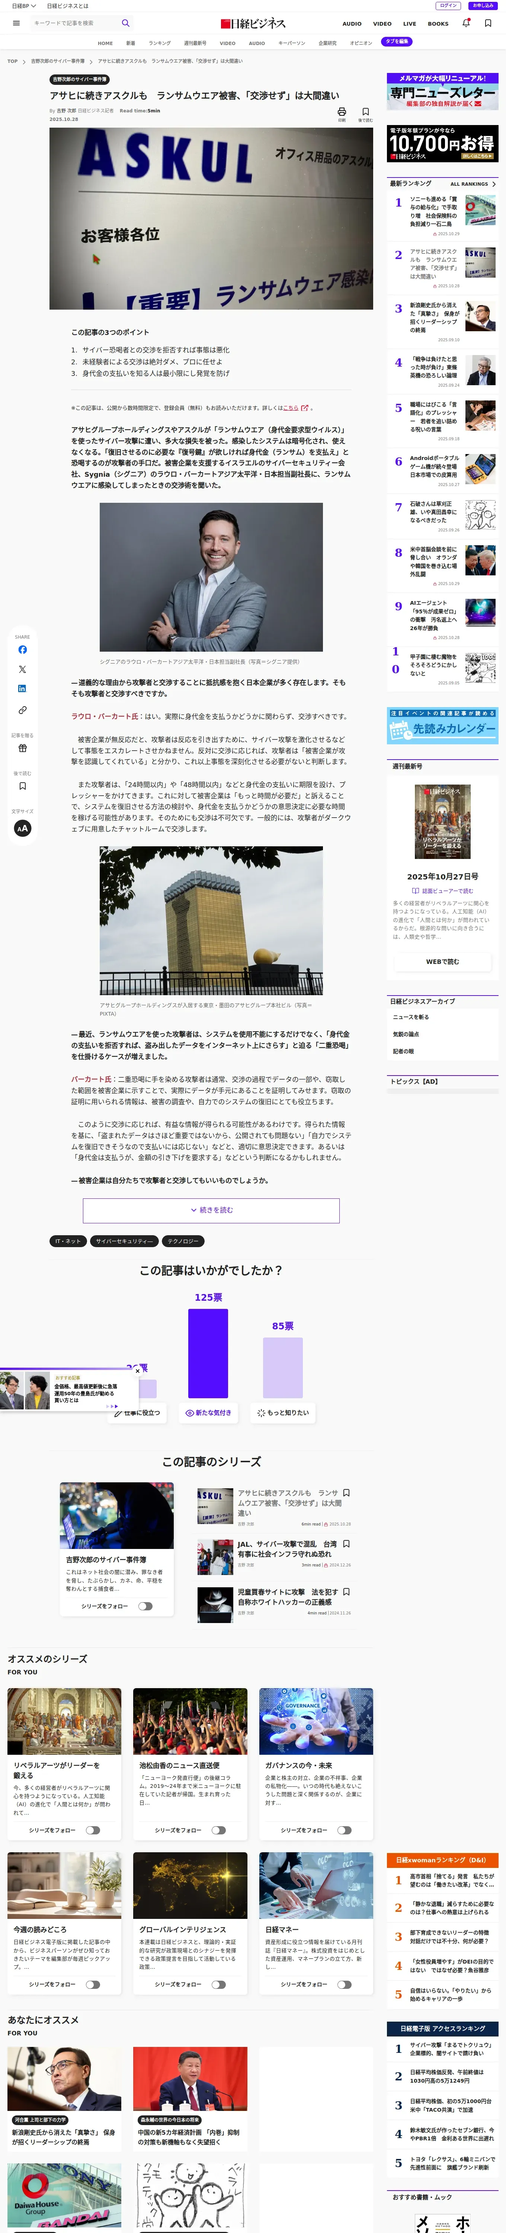The image size is (506, 2233).
Task: Open the タブを編集 edit tabs button
Action: [x=397, y=42]
